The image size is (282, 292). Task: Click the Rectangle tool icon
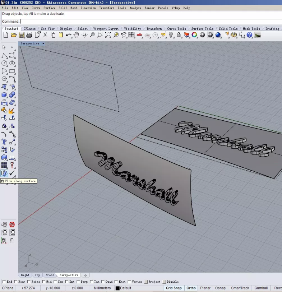point(12,71)
